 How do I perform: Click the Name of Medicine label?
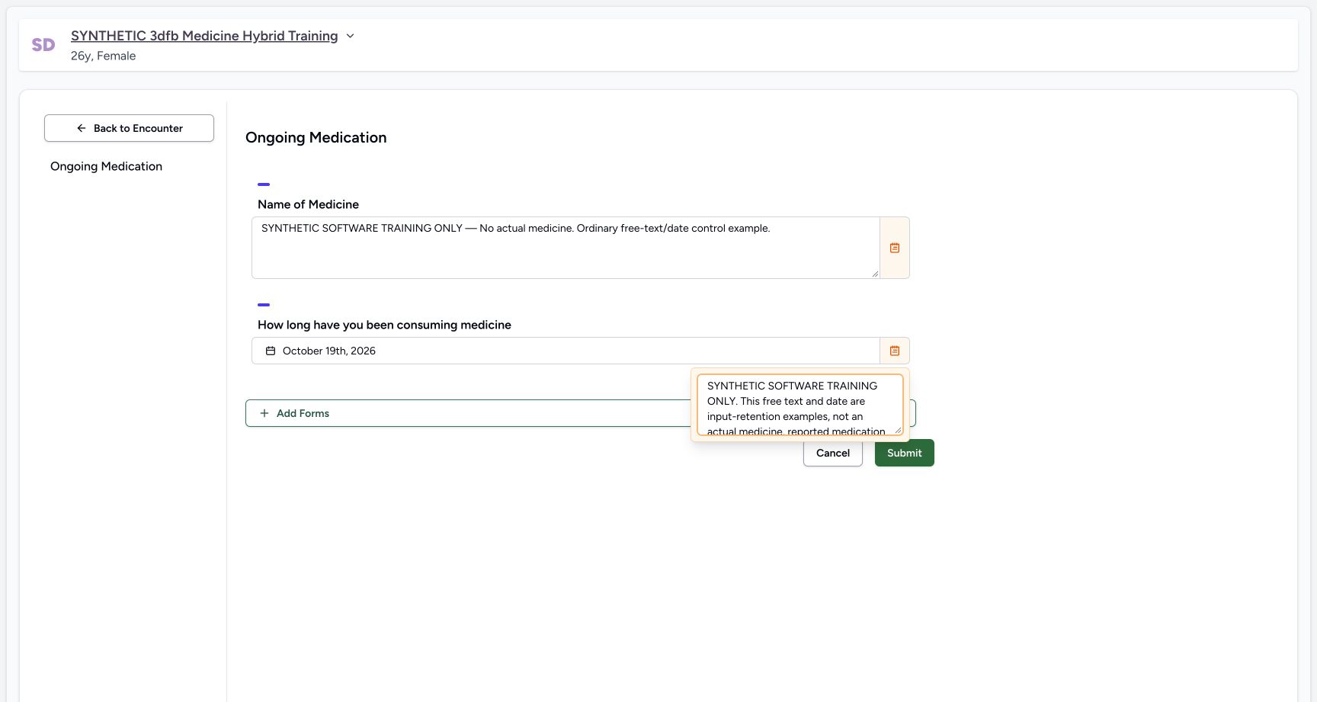[308, 204]
